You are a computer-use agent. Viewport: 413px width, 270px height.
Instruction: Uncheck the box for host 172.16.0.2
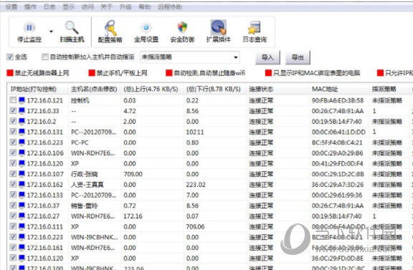(13, 121)
